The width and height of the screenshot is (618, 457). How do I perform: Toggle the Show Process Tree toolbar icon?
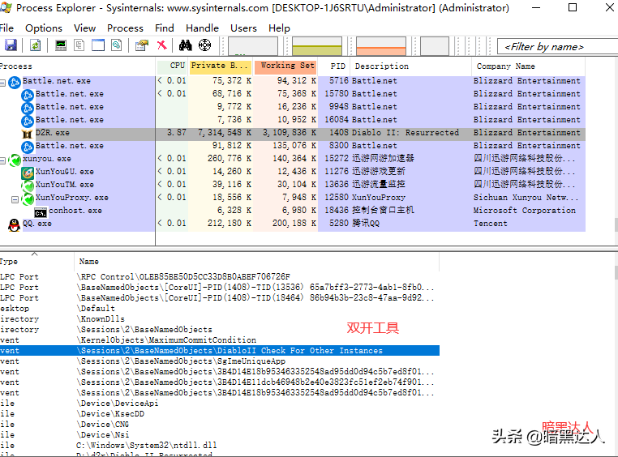click(x=79, y=45)
